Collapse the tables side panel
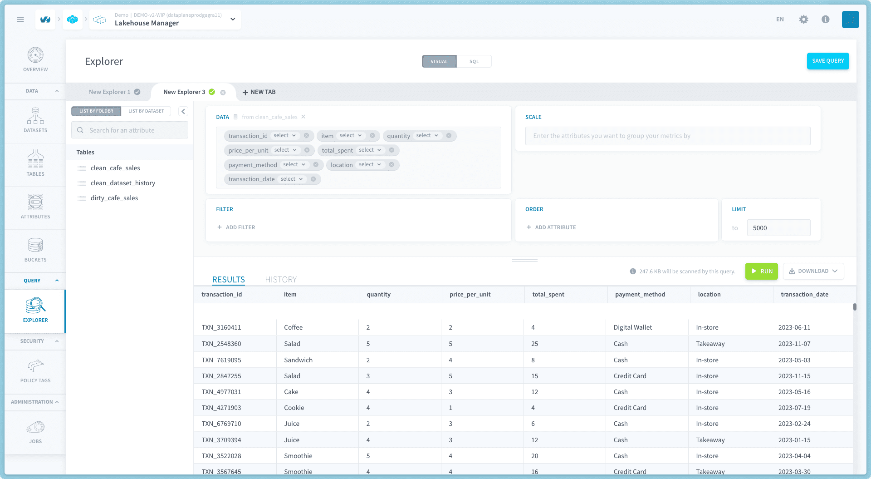871x479 pixels. (183, 111)
